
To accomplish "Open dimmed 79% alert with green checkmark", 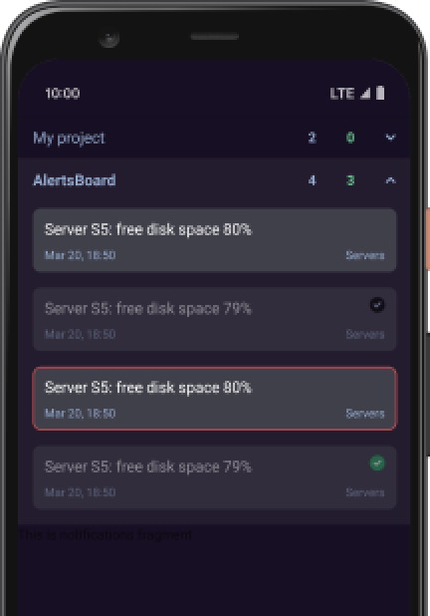I will click(215, 477).
